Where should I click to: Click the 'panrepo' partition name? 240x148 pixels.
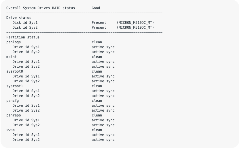pos(14,115)
